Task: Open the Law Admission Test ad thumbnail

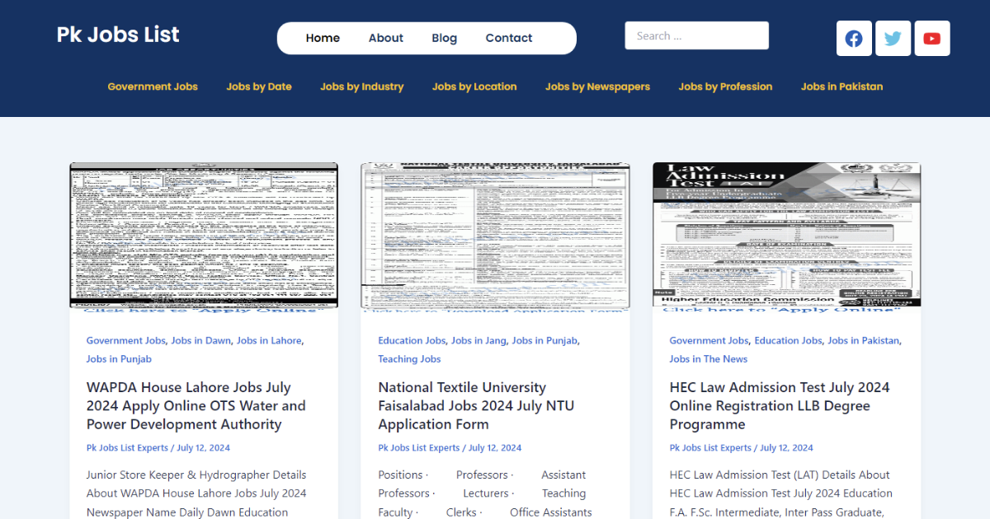Action: [x=786, y=236]
